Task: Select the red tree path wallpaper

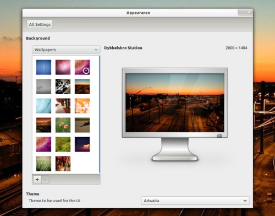Action: (x=63, y=106)
